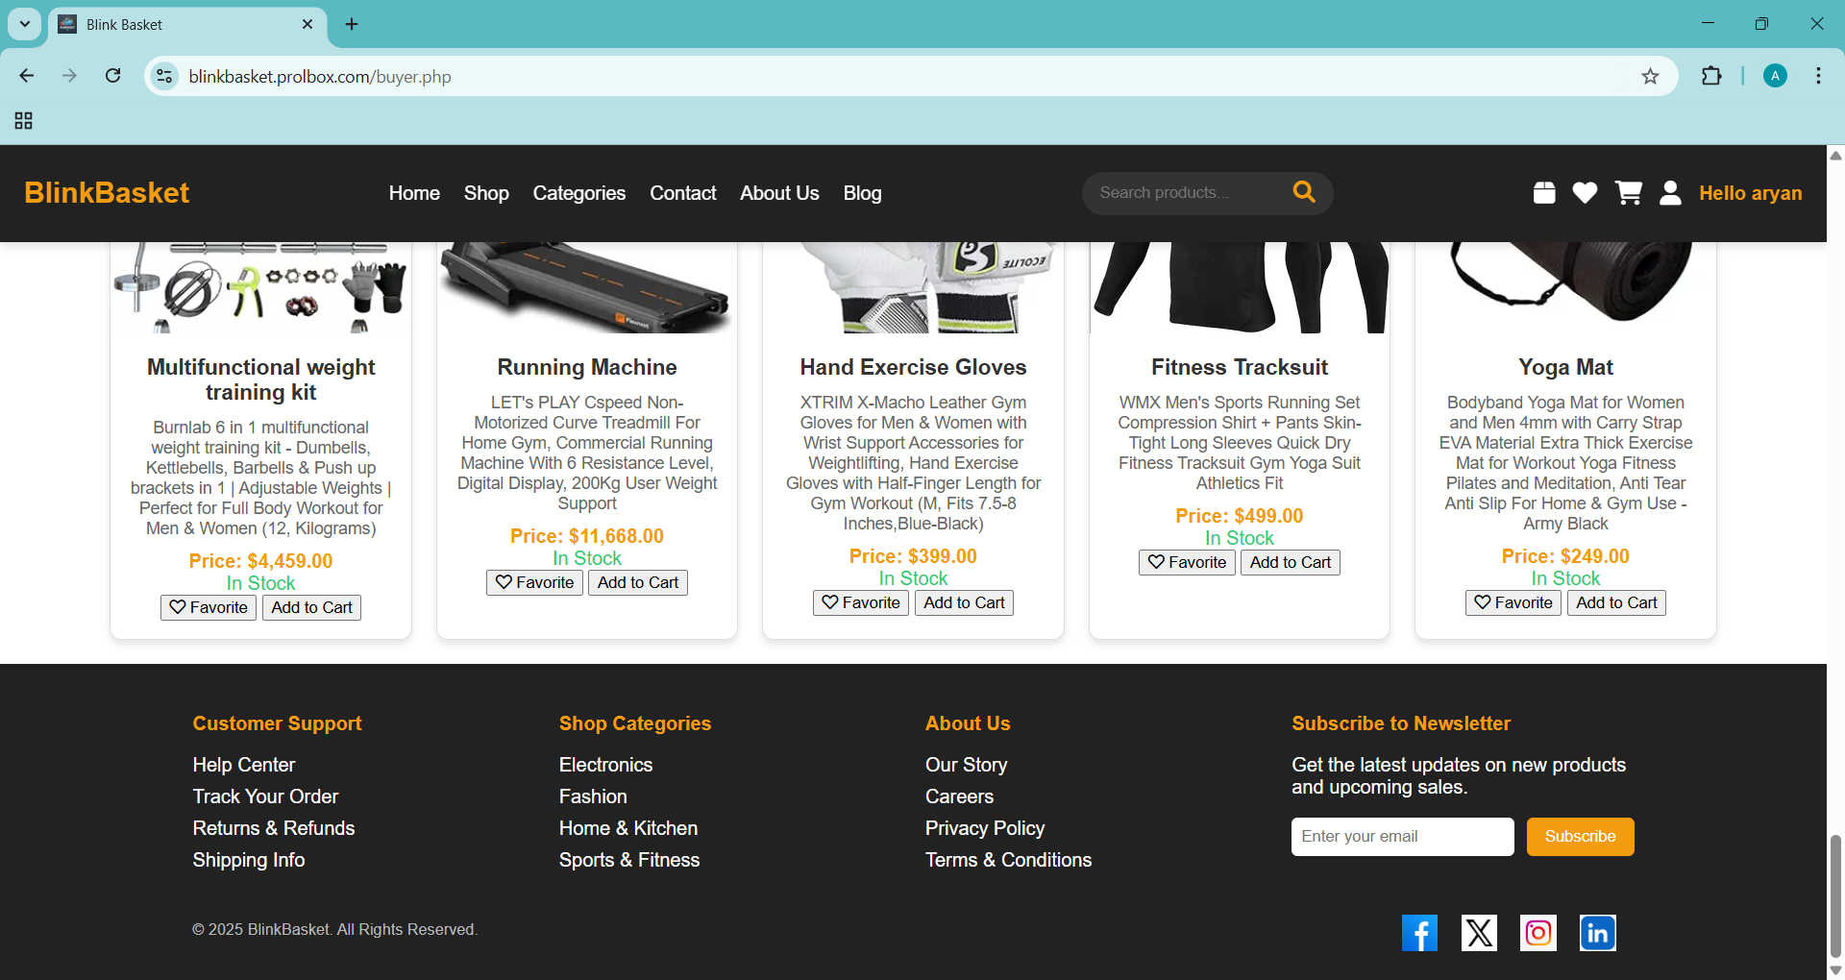Open the X (Twitter) social icon
Screen dimensions: 1845x980
pos(1479,933)
